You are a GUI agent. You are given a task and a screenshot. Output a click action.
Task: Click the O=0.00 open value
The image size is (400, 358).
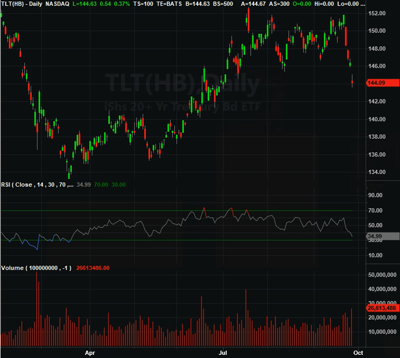302,4
